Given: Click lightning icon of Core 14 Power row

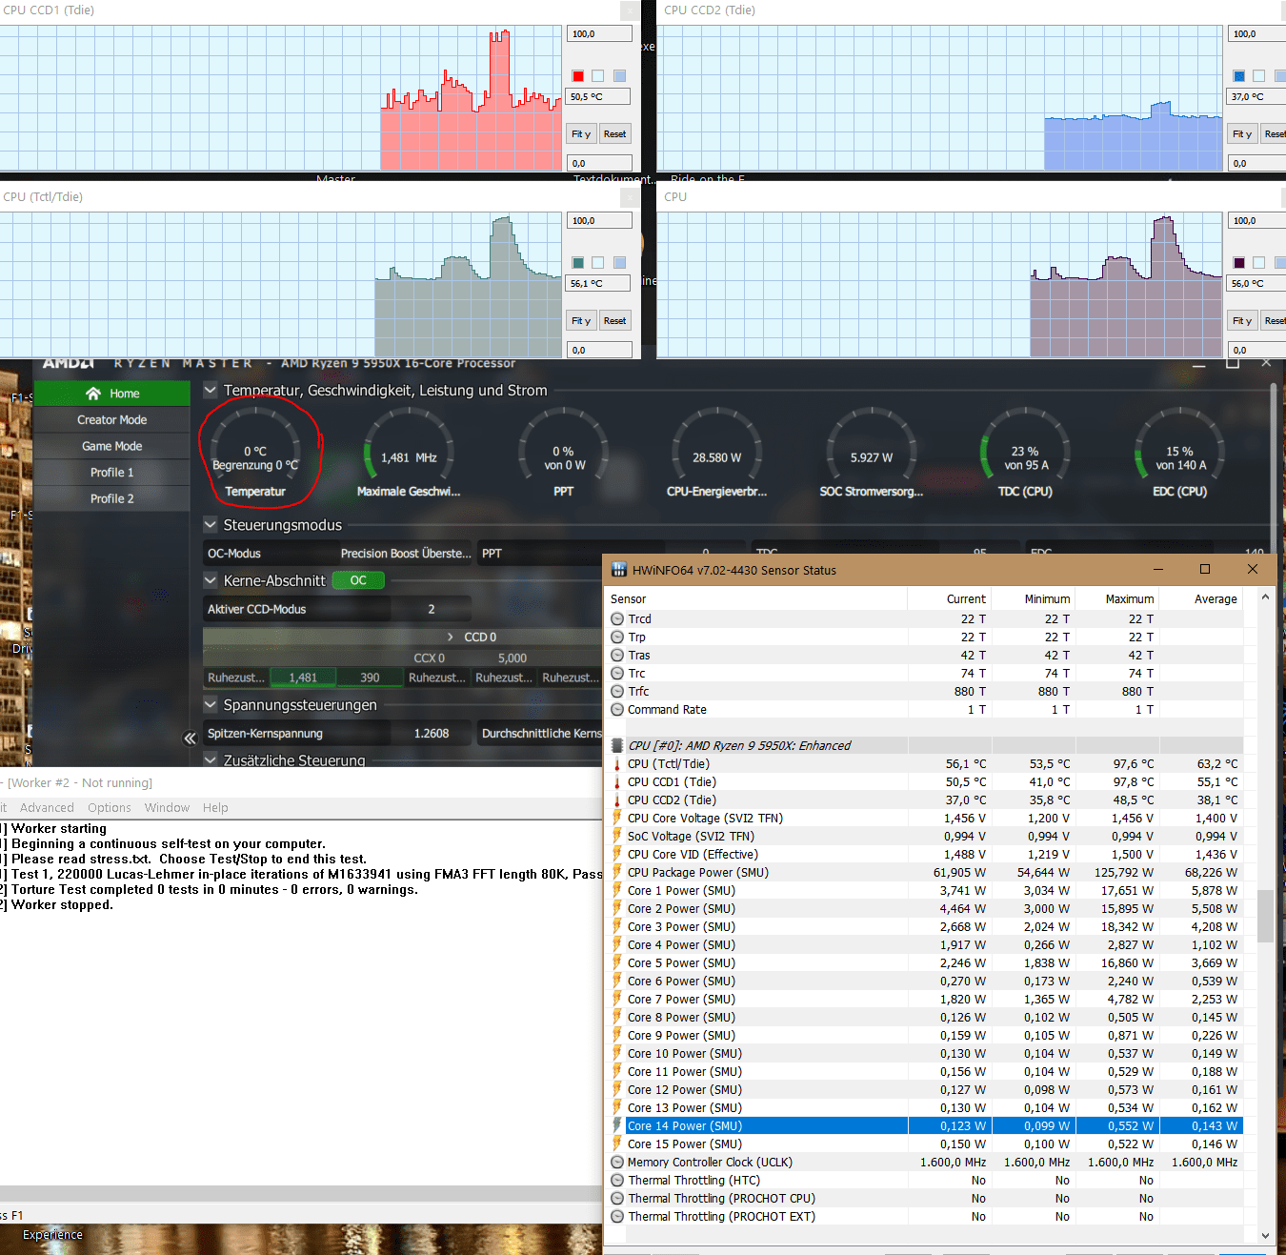Looking at the screenshot, I should click(x=617, y=1126).
